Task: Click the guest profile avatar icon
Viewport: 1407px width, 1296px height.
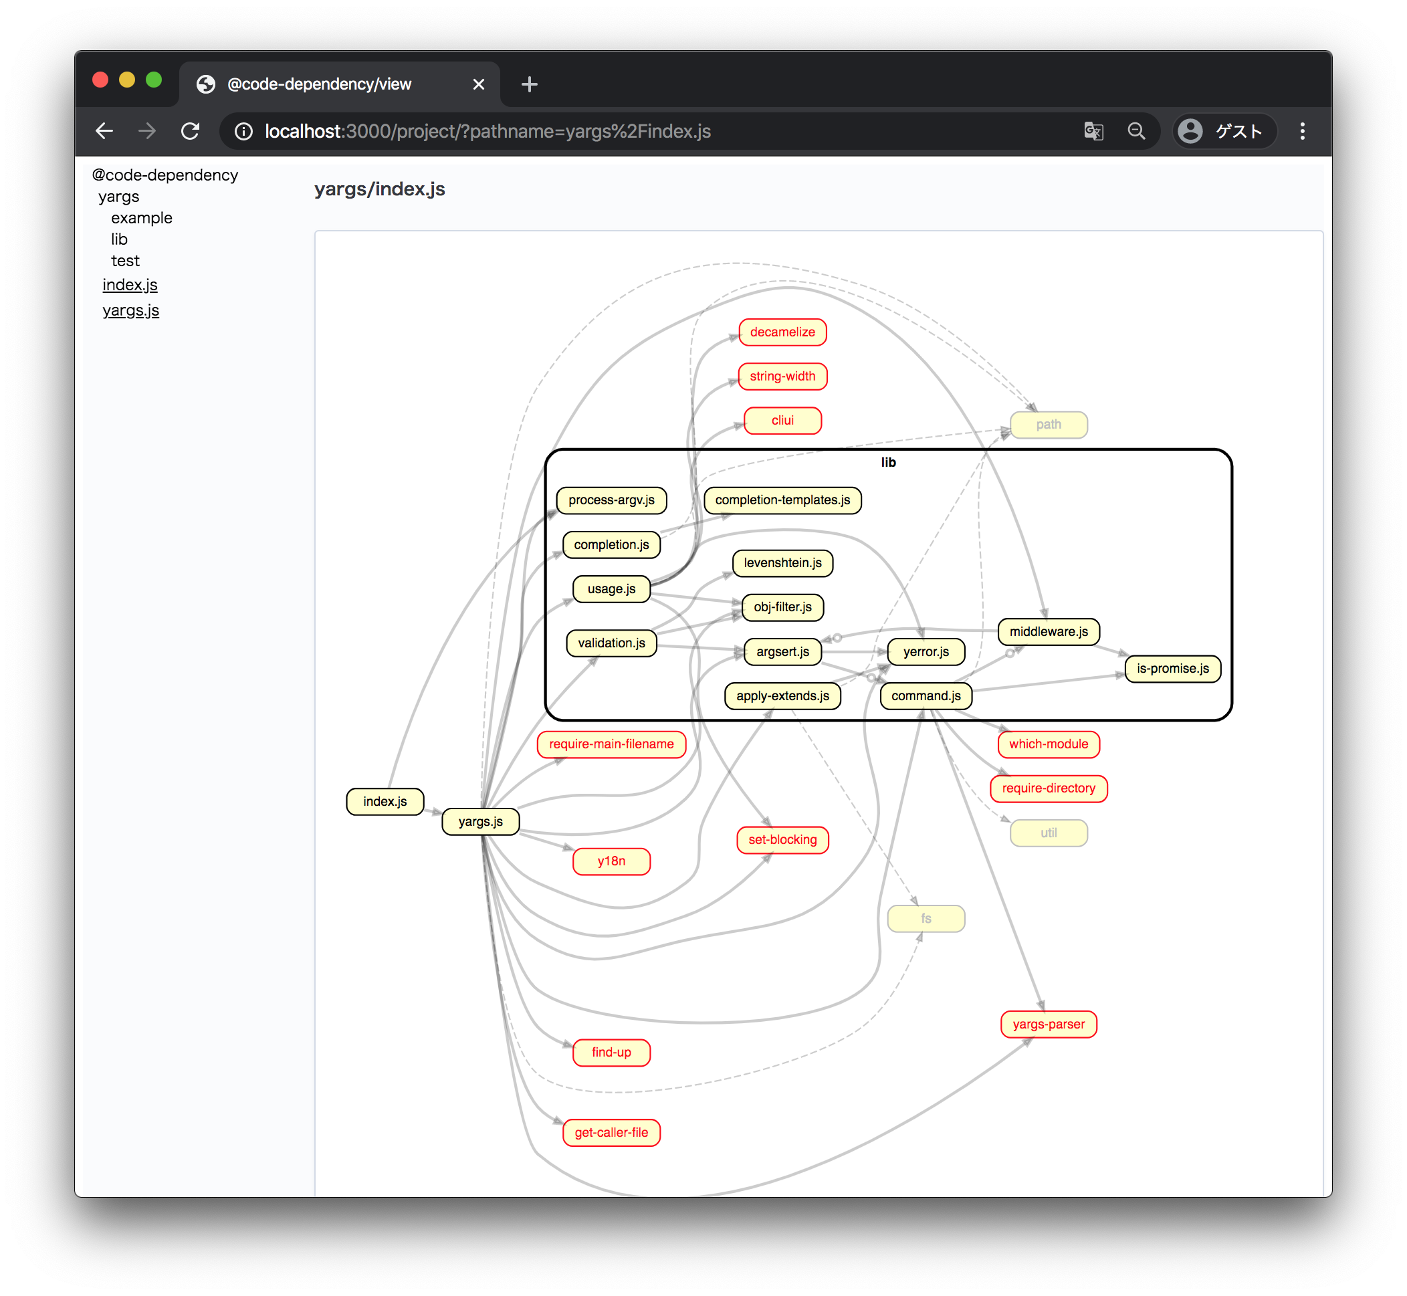Action: 1190,131
